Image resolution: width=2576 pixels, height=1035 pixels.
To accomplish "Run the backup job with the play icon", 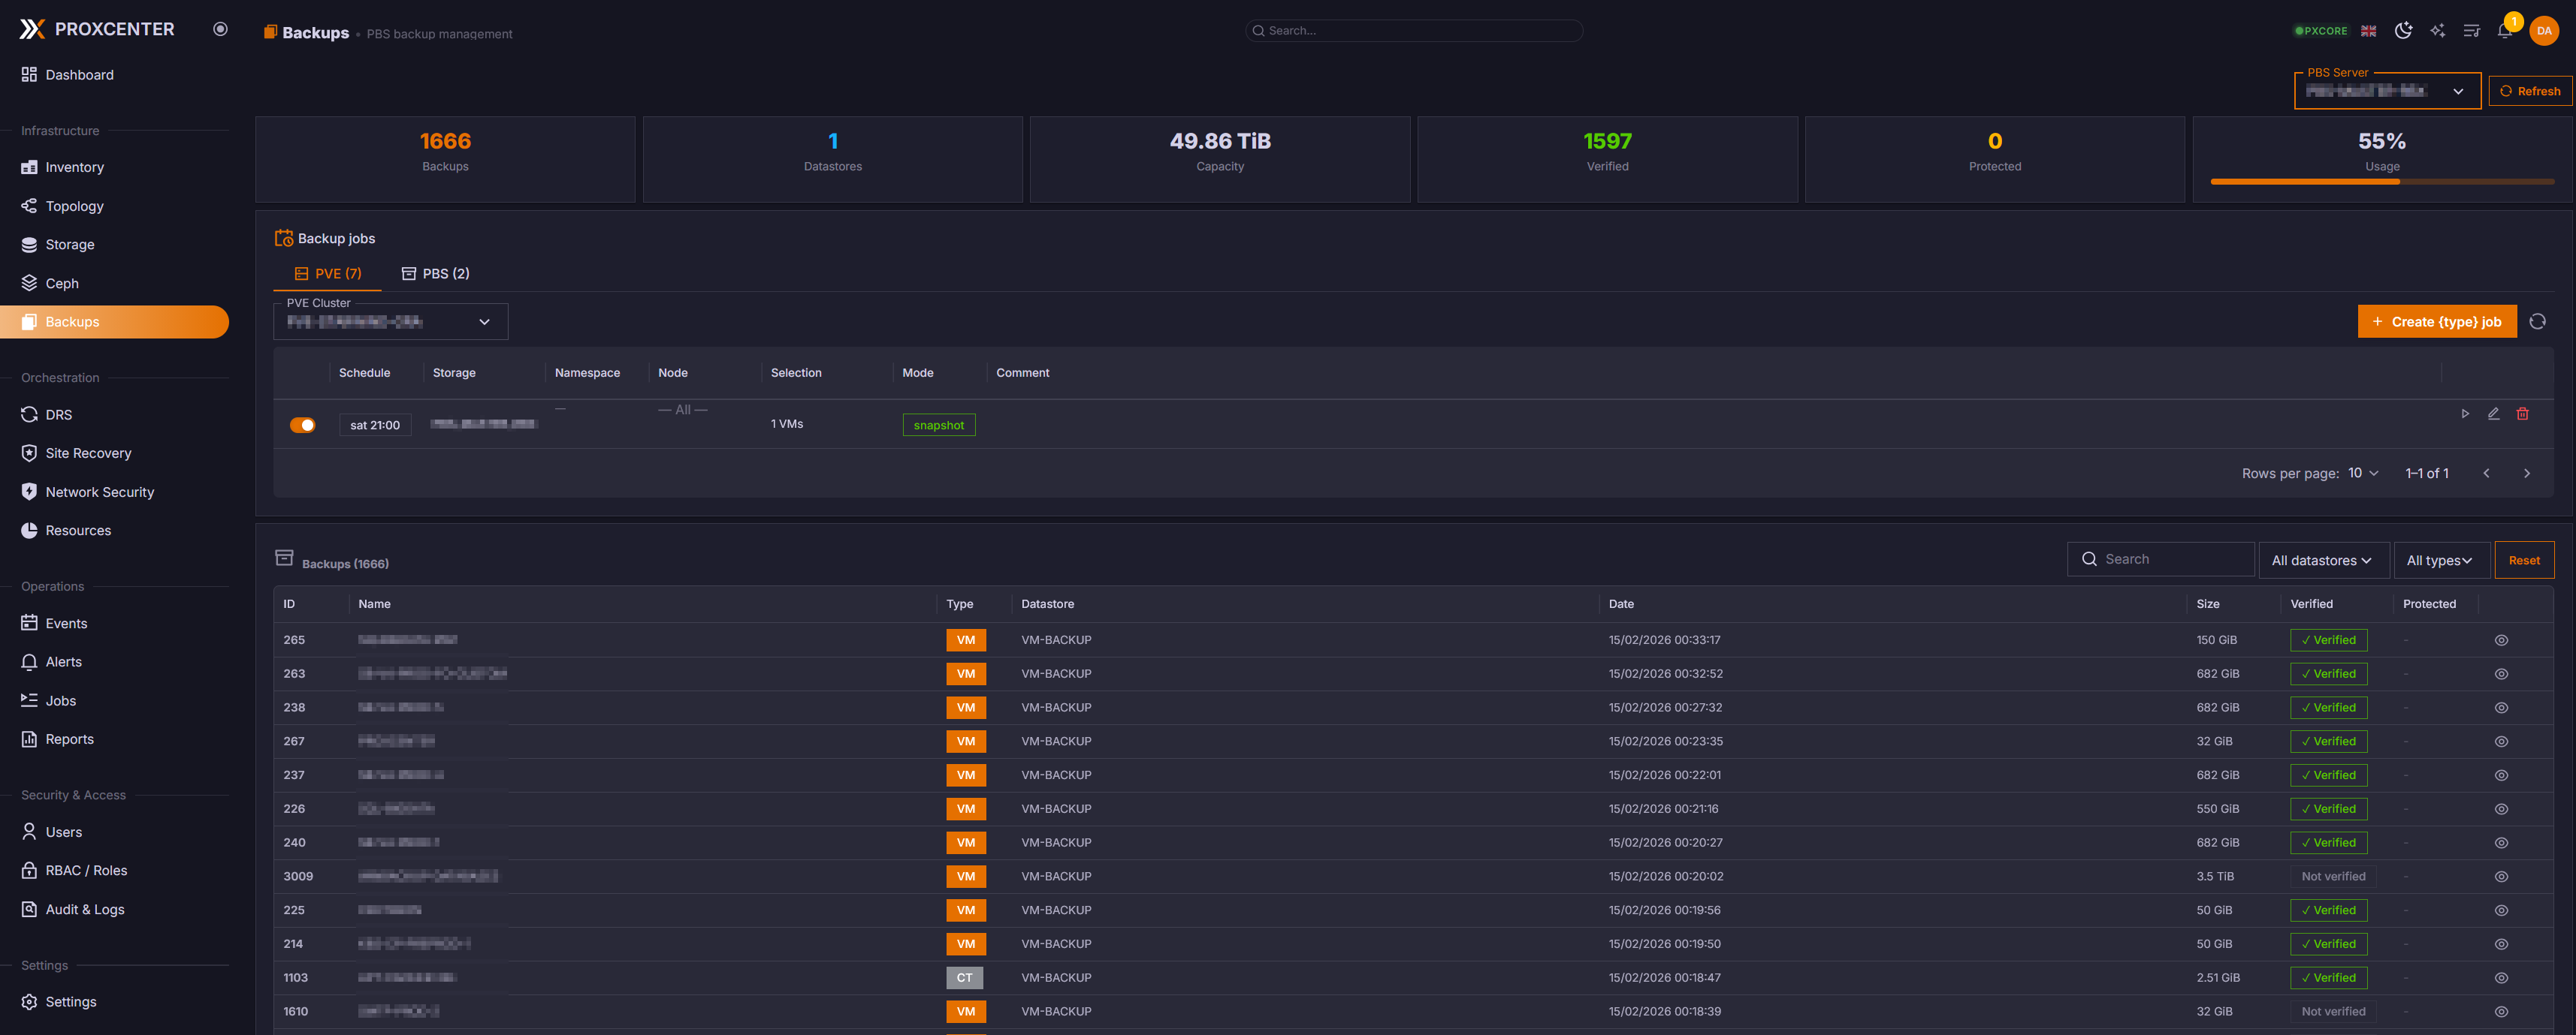I will point(2465,413).
